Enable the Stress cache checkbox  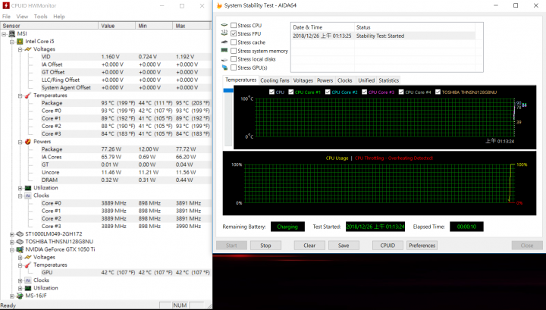234,42
